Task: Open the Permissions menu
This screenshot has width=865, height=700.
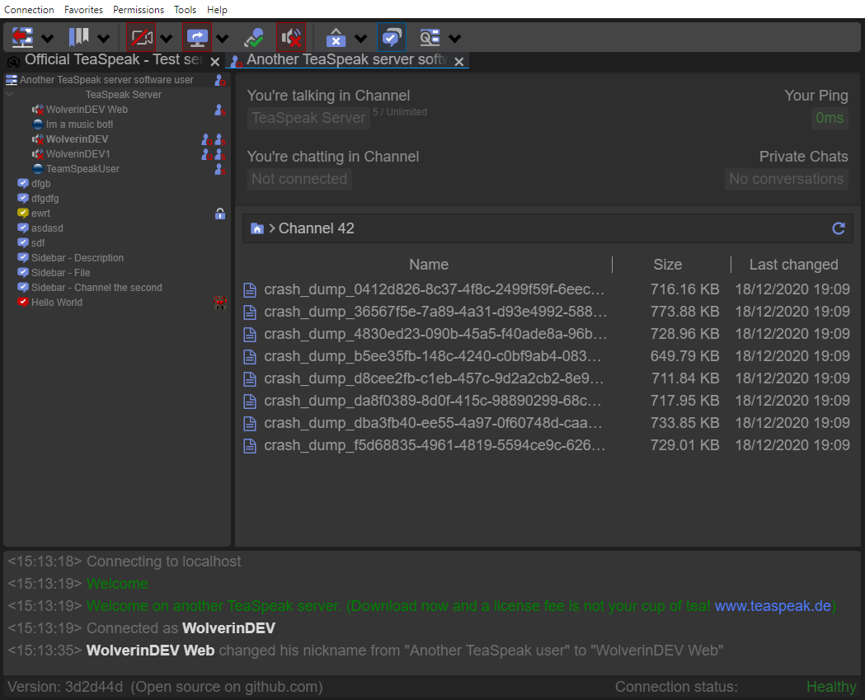Action: 139,9
